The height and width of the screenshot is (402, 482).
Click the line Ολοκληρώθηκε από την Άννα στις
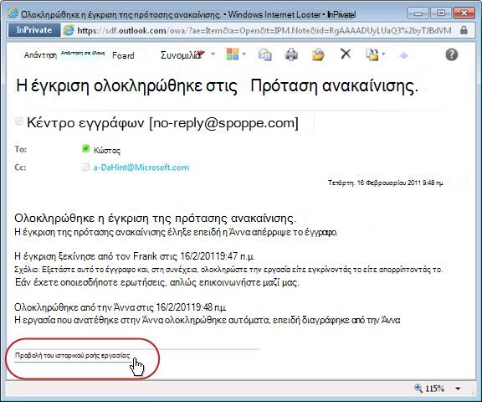(x=120, y=307)
